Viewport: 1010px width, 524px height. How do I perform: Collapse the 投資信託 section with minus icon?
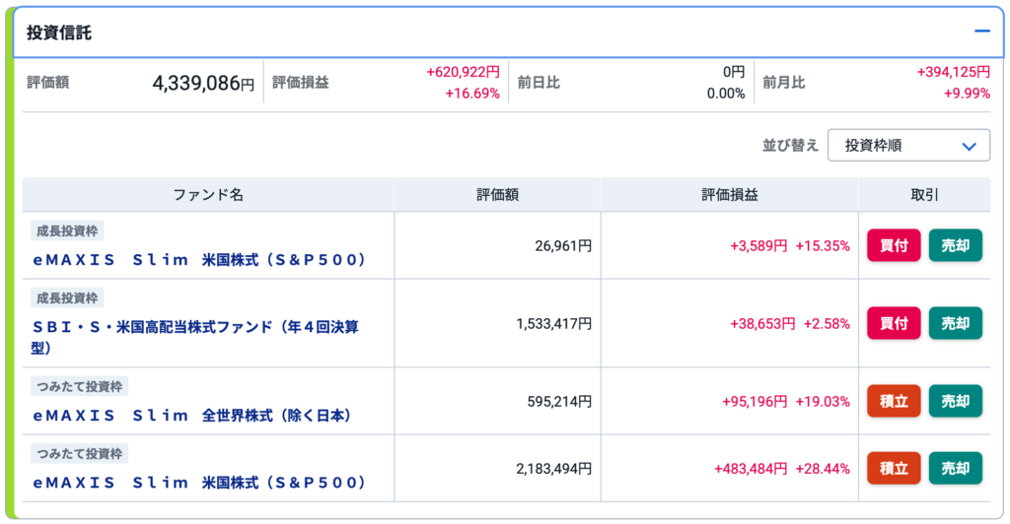click(x=981, y=32)
